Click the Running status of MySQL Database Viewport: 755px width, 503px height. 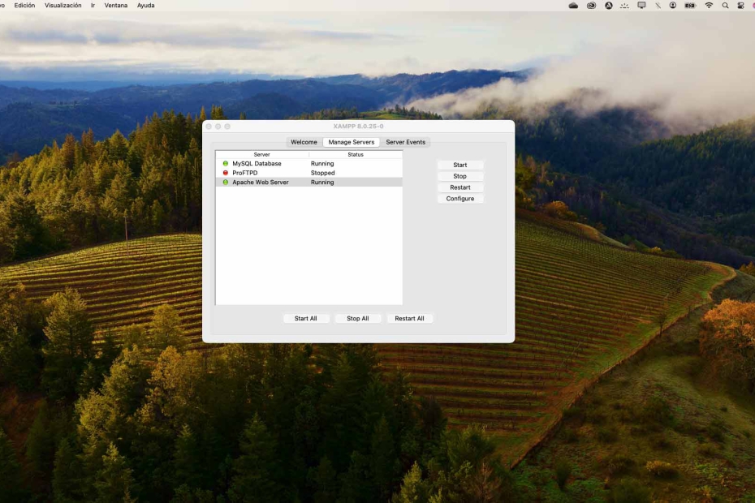(322, 164)
